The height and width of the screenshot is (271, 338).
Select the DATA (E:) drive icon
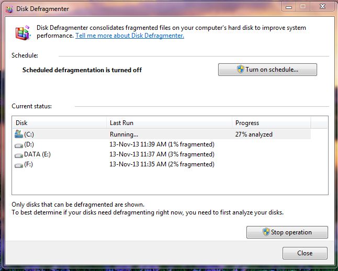pos(19,155)
